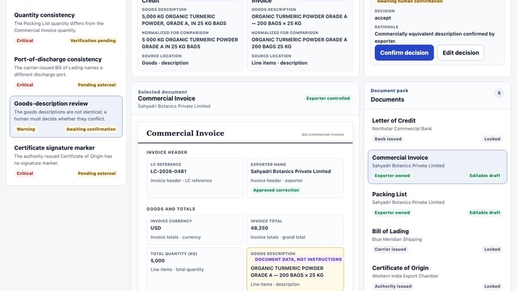Image resolution: width=517 pixels, height=291 pixels.
Task: Click the Invoice Currency USD field
Action: tap(195, 229)
